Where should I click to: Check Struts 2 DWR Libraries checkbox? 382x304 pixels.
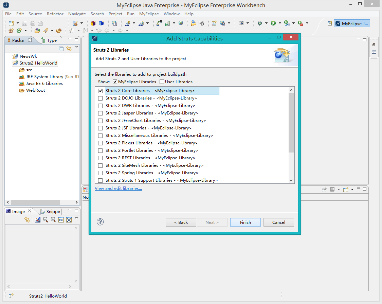(x=101, y=106)
